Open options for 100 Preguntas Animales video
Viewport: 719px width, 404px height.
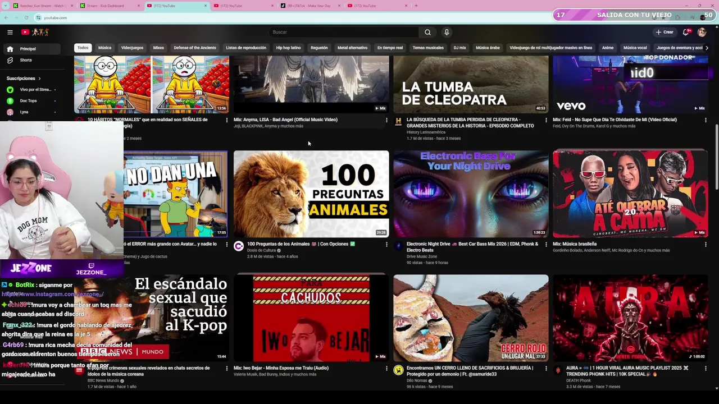(x=386, y=245)
